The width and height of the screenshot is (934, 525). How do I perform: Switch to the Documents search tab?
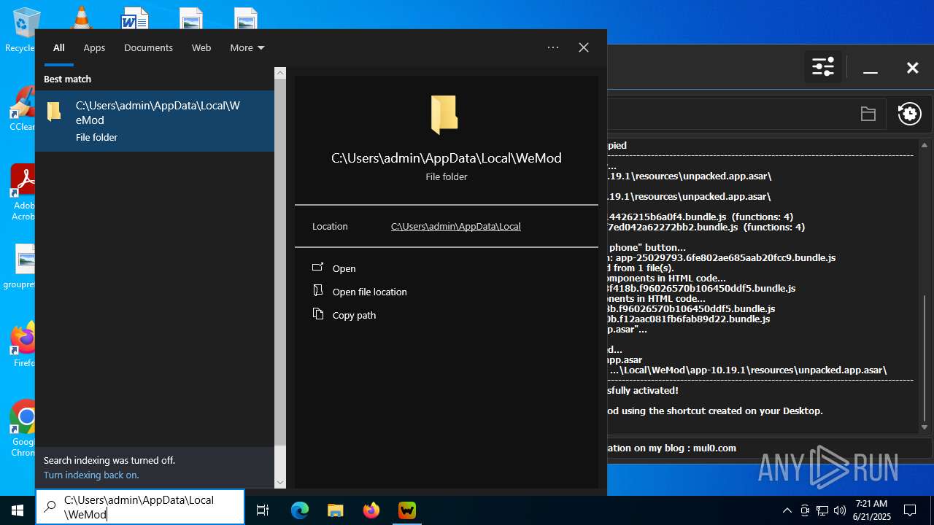[148, 47]
